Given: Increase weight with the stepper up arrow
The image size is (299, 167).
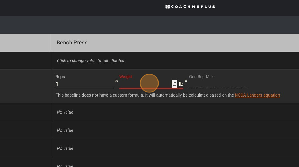Looking at the screenshot, I should [x=175, y=82].
